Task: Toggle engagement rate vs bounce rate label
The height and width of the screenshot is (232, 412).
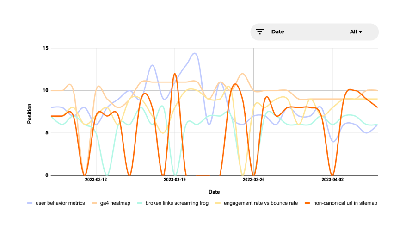Action: point(261,203)
